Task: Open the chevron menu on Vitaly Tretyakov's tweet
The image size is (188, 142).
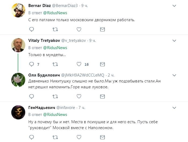Action: point(174,41)
